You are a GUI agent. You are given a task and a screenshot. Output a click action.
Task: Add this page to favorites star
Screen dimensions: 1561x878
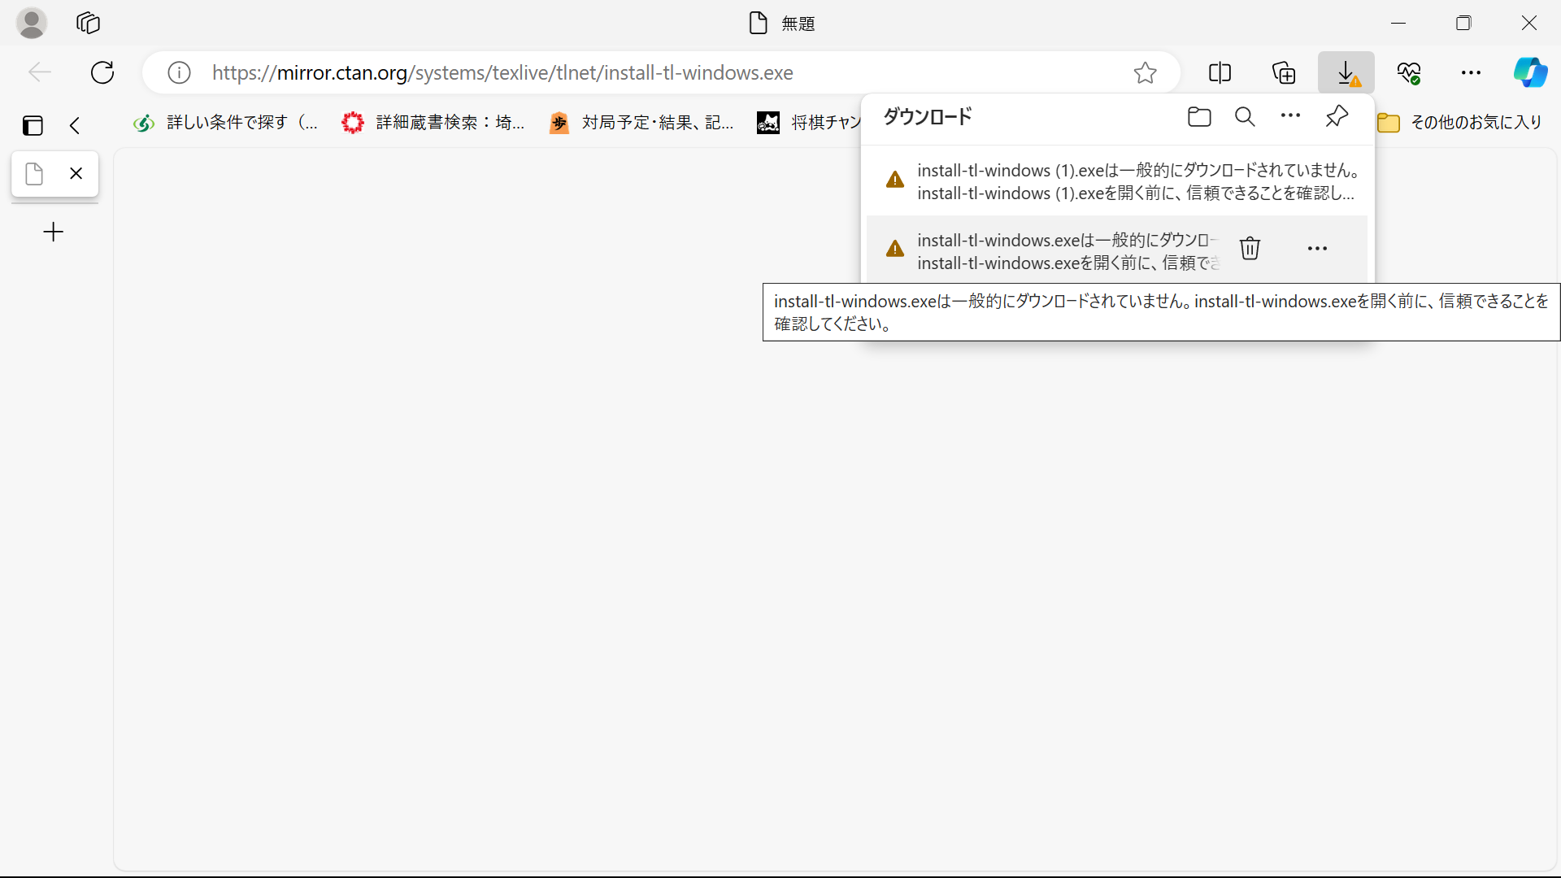(x=1145, y=72)
